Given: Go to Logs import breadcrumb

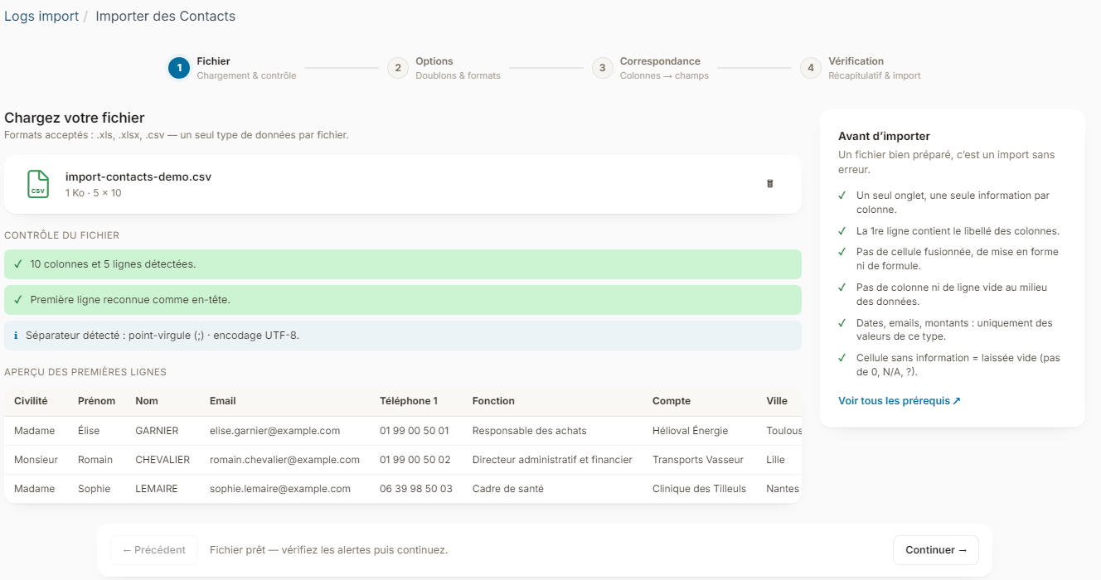Looking at the screenshot, I should pos(41,16).
